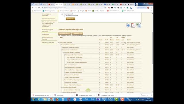The width and height of the screenshot is (184, 104).
Task: Close the downloads bar
Action: click(x=152, y=95)
